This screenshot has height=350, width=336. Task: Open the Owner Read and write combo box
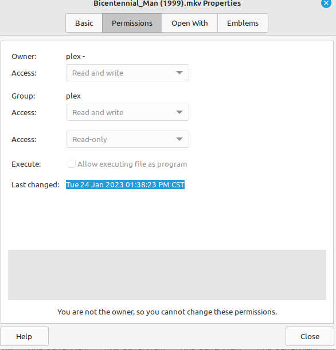127,73
